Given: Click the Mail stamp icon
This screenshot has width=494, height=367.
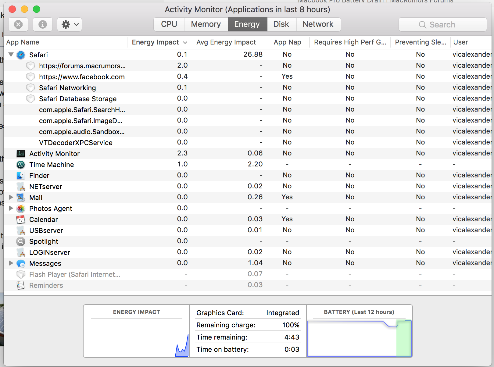Looking at the screenshot, I should pyautogui.click(x=21, y=198).
